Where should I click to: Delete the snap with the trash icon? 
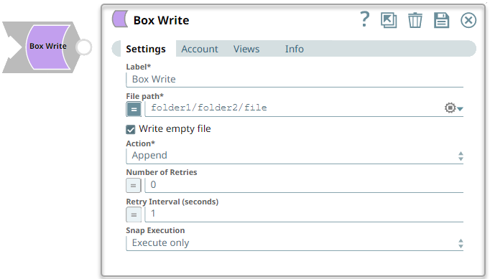pyautogui.click(x=415, y=20)
